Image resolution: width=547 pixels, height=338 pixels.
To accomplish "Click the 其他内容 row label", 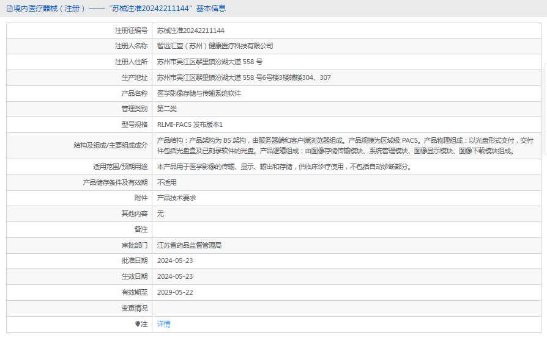I will [135, 214].
